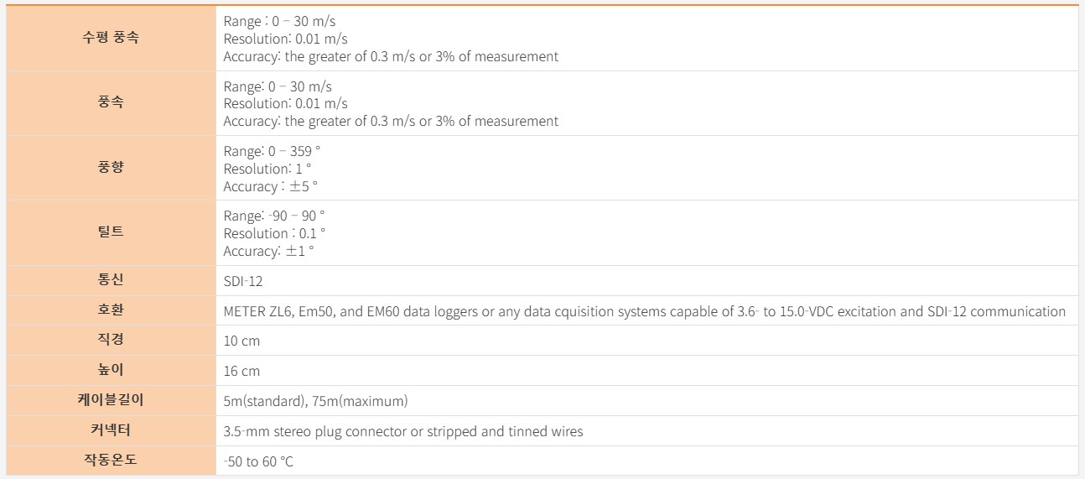The width and height of the screenshot is (1085, 479).
Task: Select the 높이 header cell
Action: (x=111, y=370)
